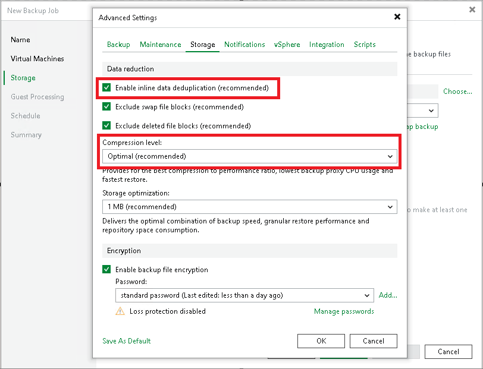Disable backup file encryption checkbox
Viewport: 483px width, 369px height.
coord(107,270)
